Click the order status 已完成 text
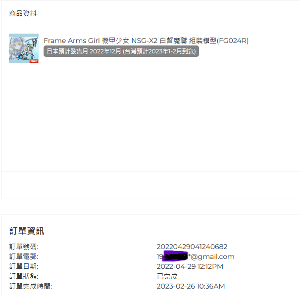Image resolution: width=300 pixels, height=297 pixels. [x=167, y=276]
